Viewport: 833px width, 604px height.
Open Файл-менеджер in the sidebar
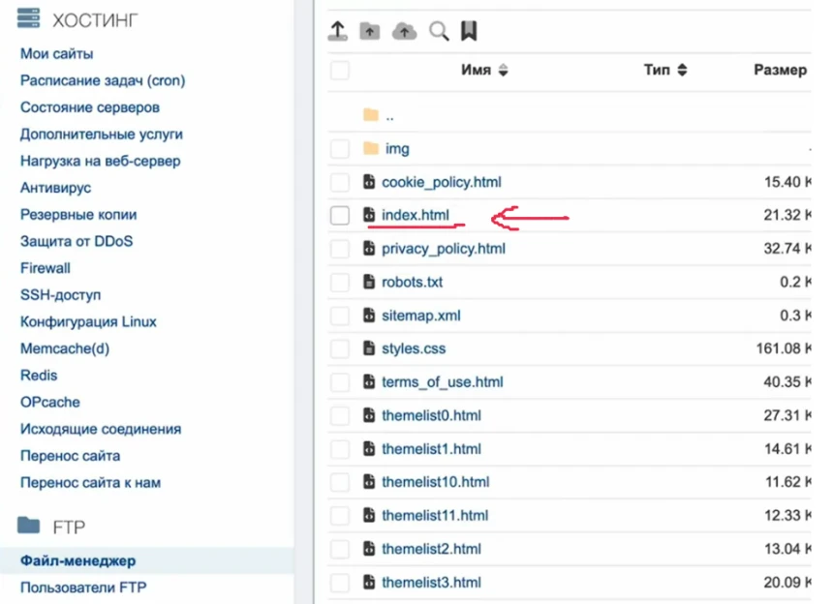click(77, 560)
